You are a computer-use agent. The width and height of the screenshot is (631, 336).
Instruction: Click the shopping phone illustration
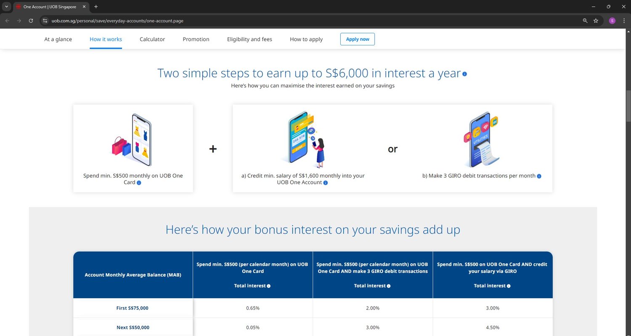pos(132,140)
